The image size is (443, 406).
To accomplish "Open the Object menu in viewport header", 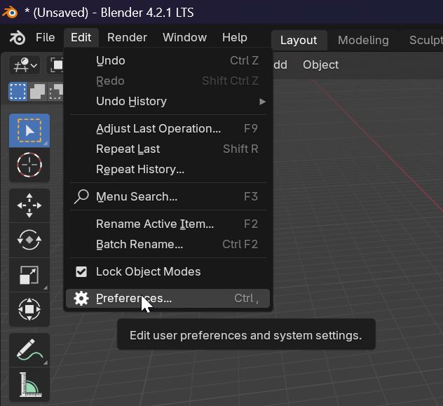I will [320, 65].
